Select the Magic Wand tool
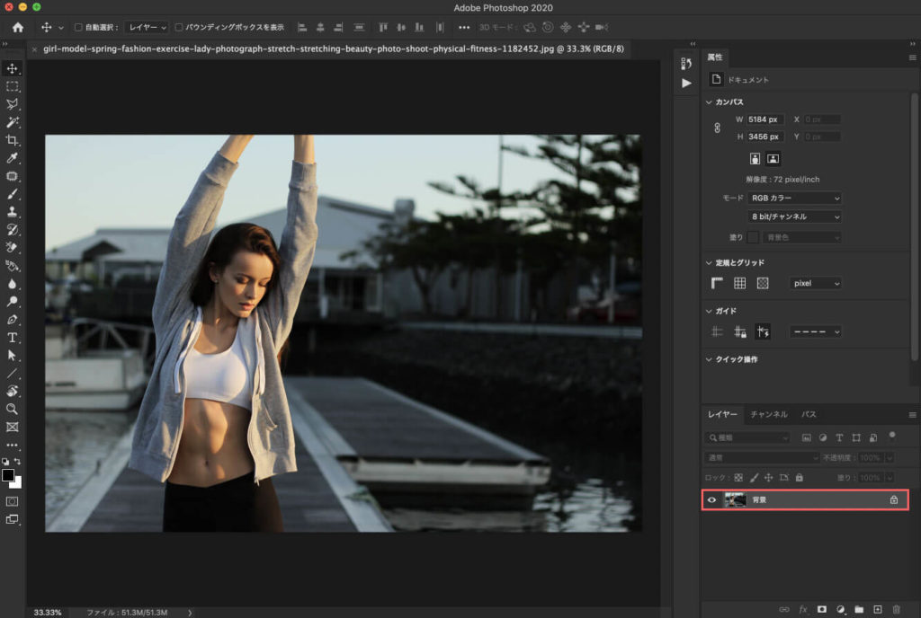Image resolution: width=921 pixels, height=618 pixels. (12, 122)
